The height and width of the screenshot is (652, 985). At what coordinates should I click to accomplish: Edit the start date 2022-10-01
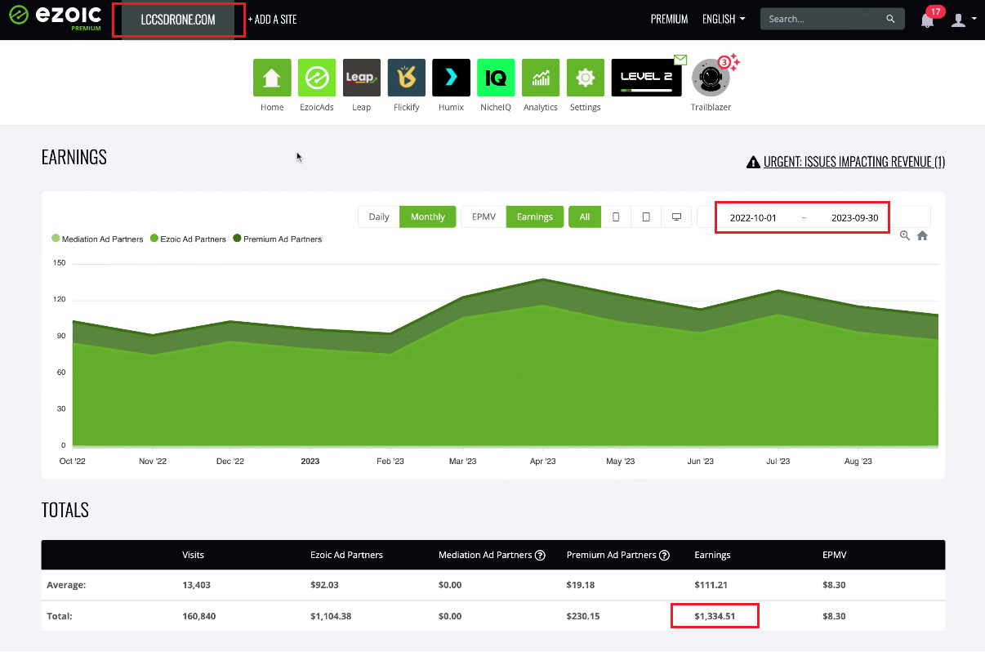753,218
